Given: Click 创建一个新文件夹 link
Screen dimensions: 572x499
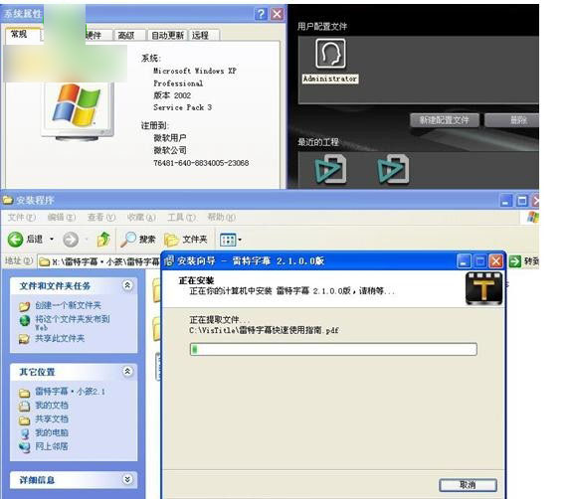Looking at the screenshot, I should coord(68,305).
